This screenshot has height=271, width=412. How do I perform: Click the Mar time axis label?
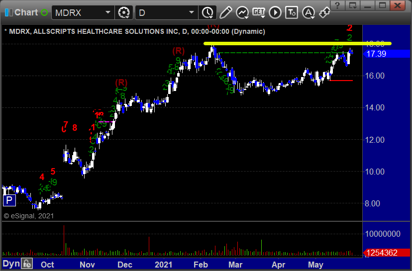235,265
